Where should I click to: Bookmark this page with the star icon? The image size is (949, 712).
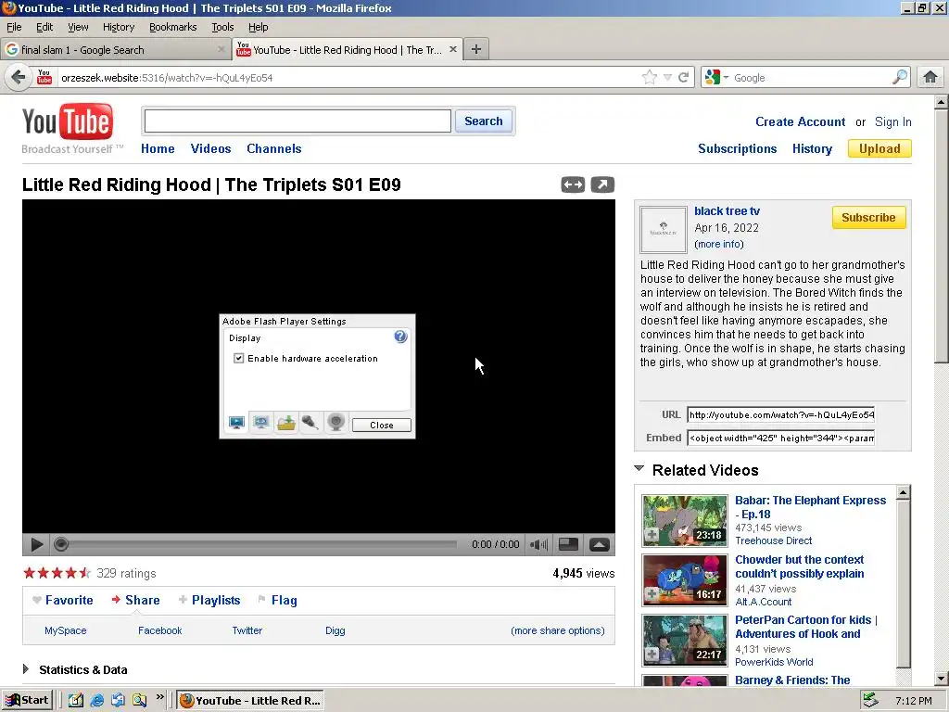point(650,78)
